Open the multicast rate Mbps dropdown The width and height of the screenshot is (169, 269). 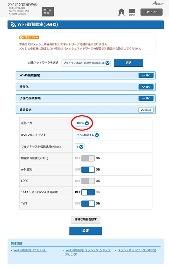[80, 147]
